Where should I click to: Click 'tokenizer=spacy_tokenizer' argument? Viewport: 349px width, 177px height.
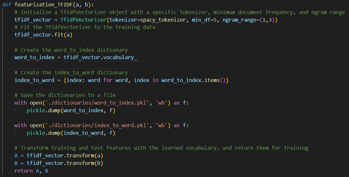(148, 20)
